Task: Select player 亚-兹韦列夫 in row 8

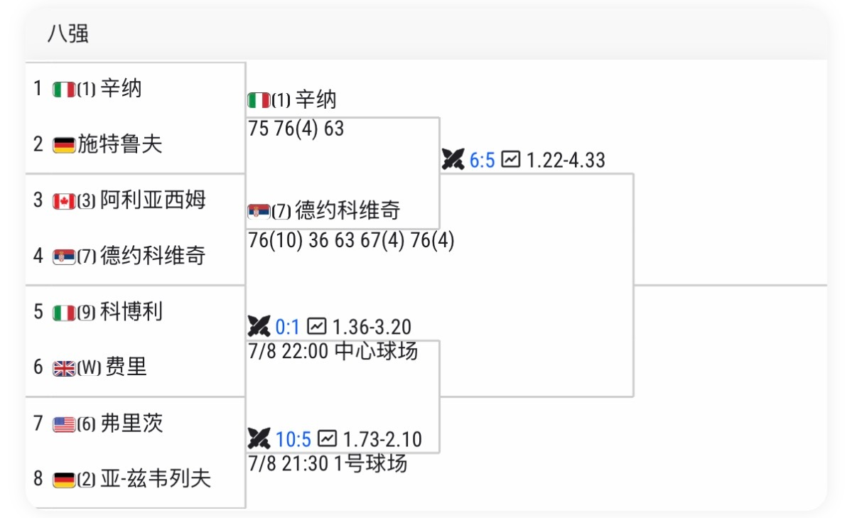Action: pyautogui.click(x=156, y=479)
